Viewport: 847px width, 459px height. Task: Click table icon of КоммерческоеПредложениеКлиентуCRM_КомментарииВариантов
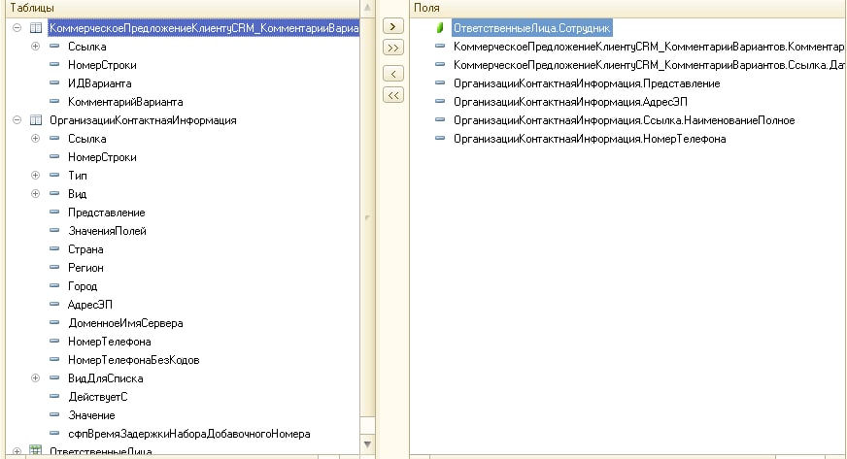point(36,27)
